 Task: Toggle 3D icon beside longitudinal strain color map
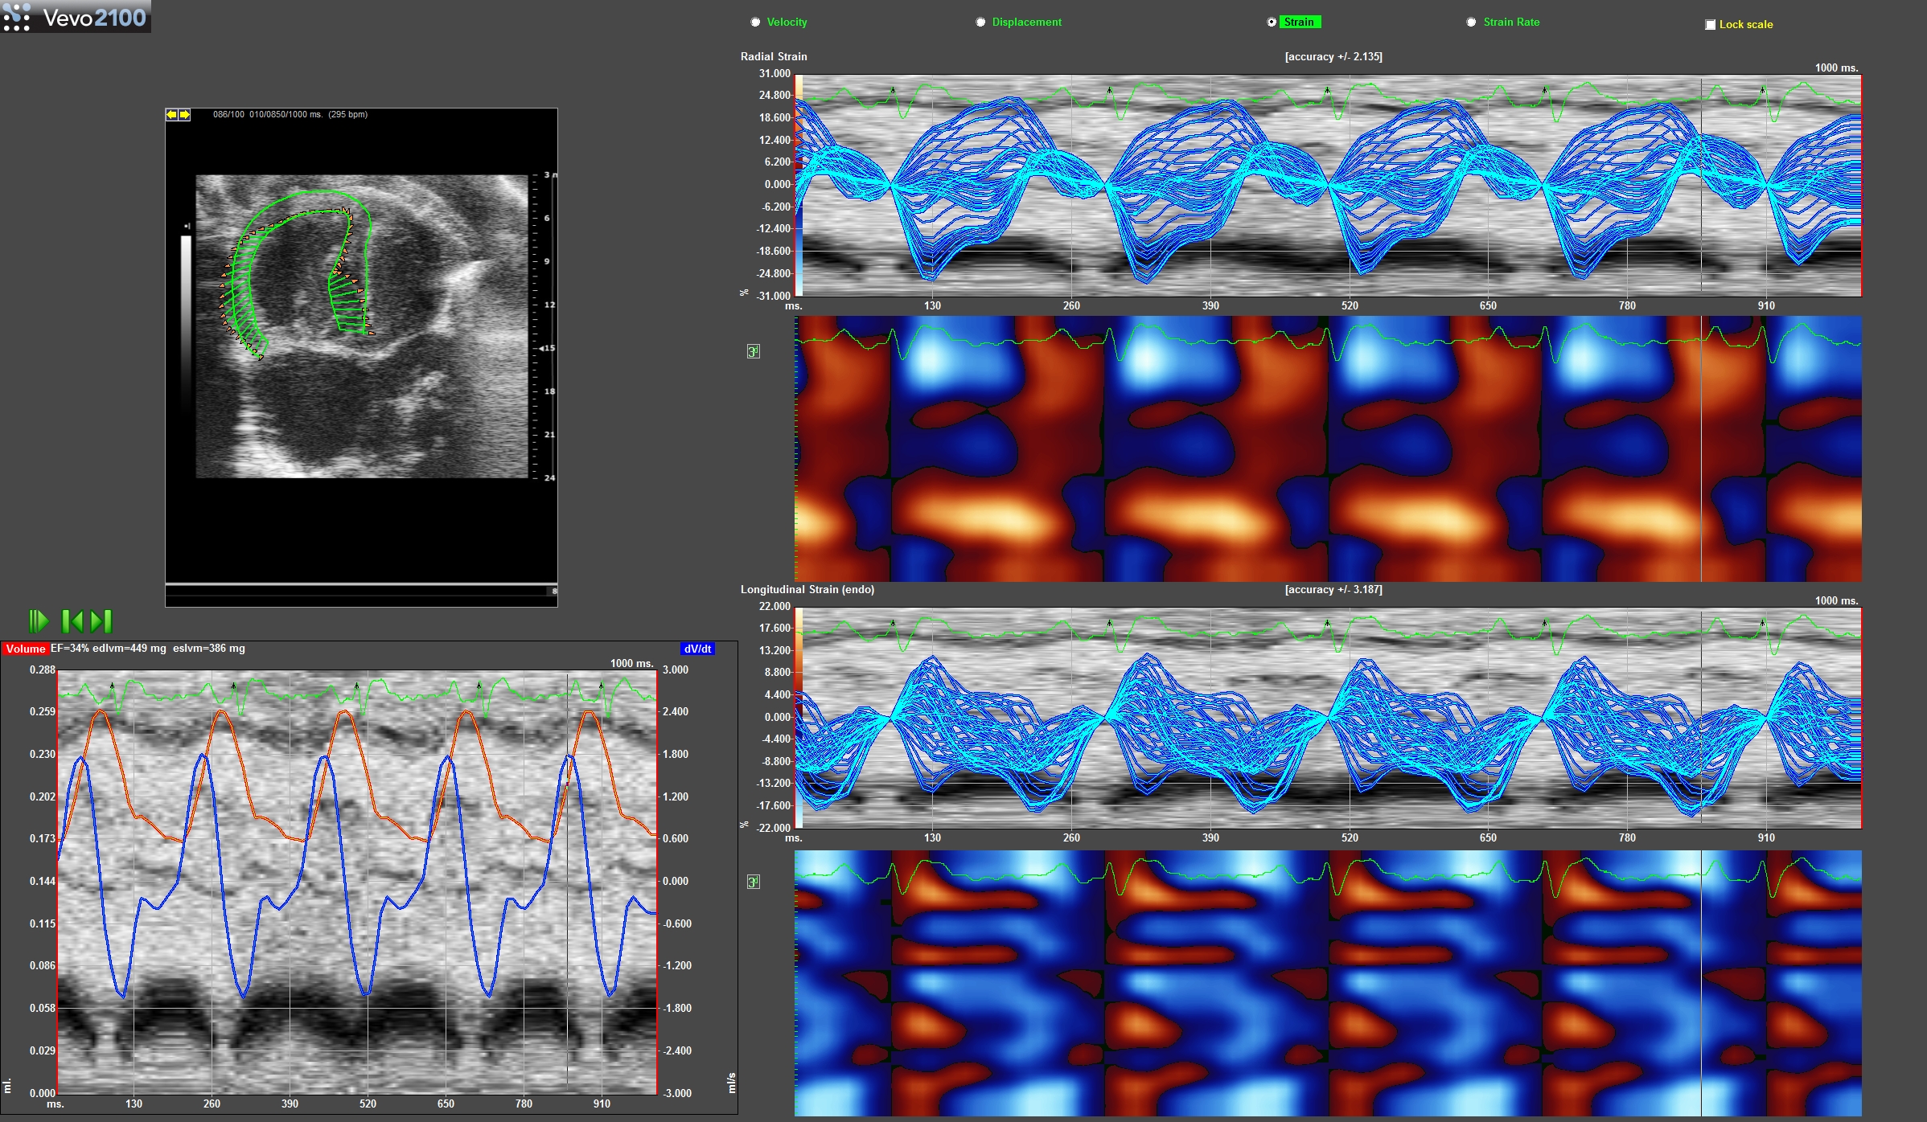click(753, 882)
